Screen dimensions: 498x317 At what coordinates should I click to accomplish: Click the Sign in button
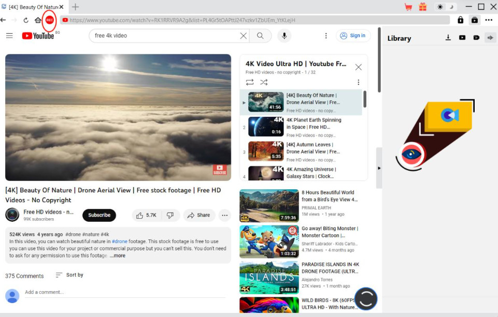353,36
